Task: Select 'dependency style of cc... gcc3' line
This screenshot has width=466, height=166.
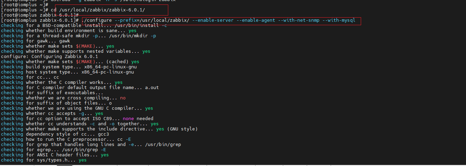Action: (x=55, y=134)
